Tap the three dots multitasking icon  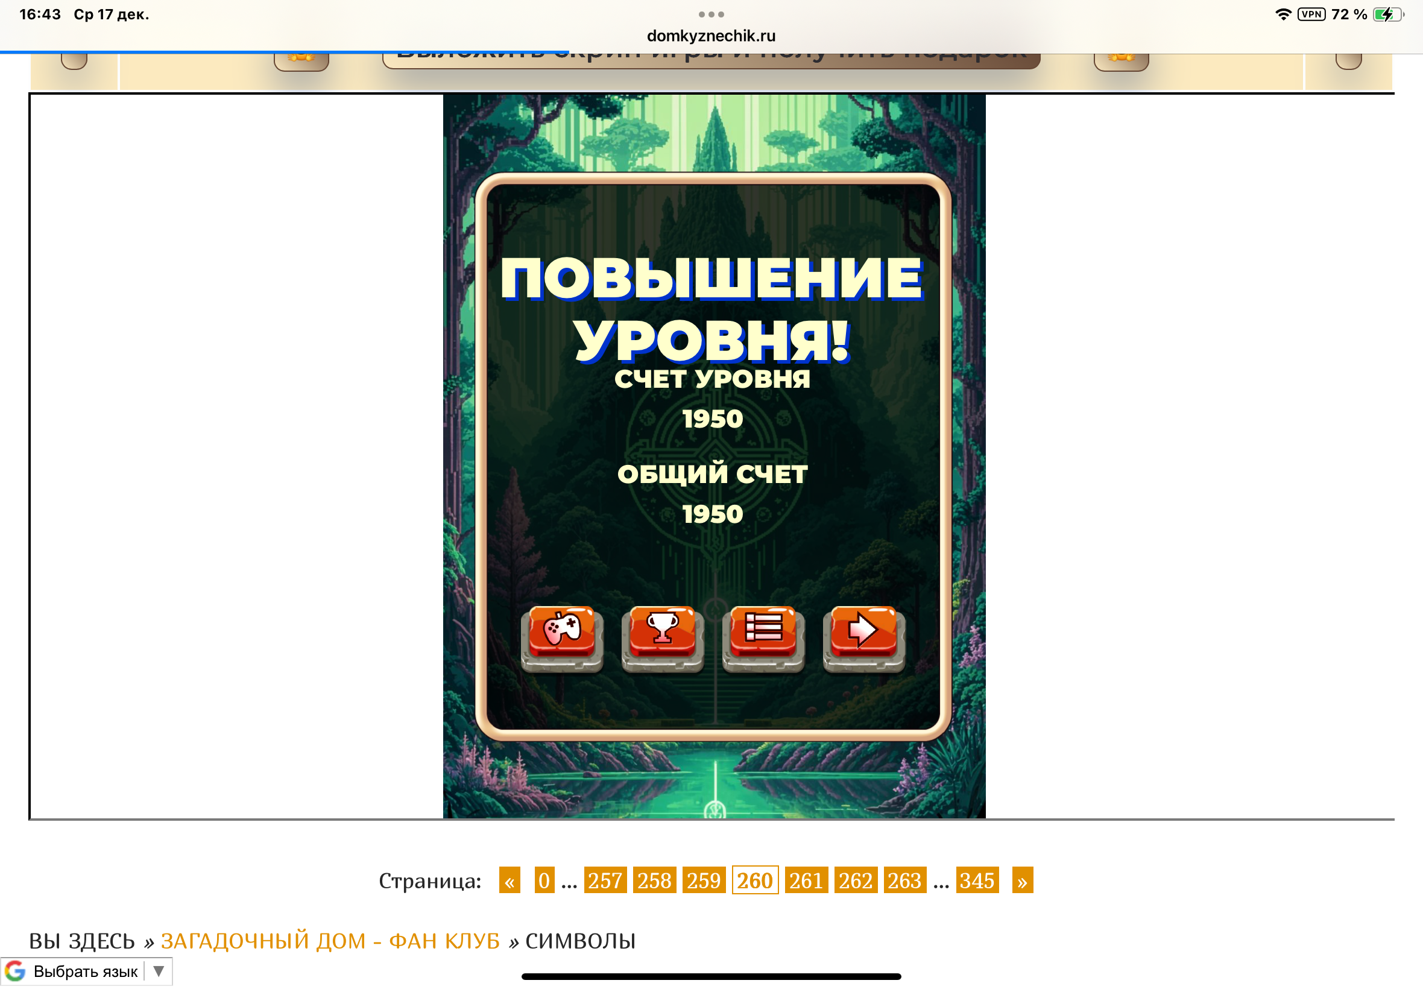710,14
